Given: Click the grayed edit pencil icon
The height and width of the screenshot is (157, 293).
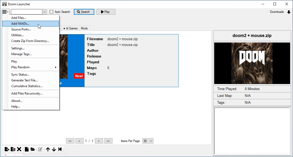Looking at the screenshot, I should [40, 149].
